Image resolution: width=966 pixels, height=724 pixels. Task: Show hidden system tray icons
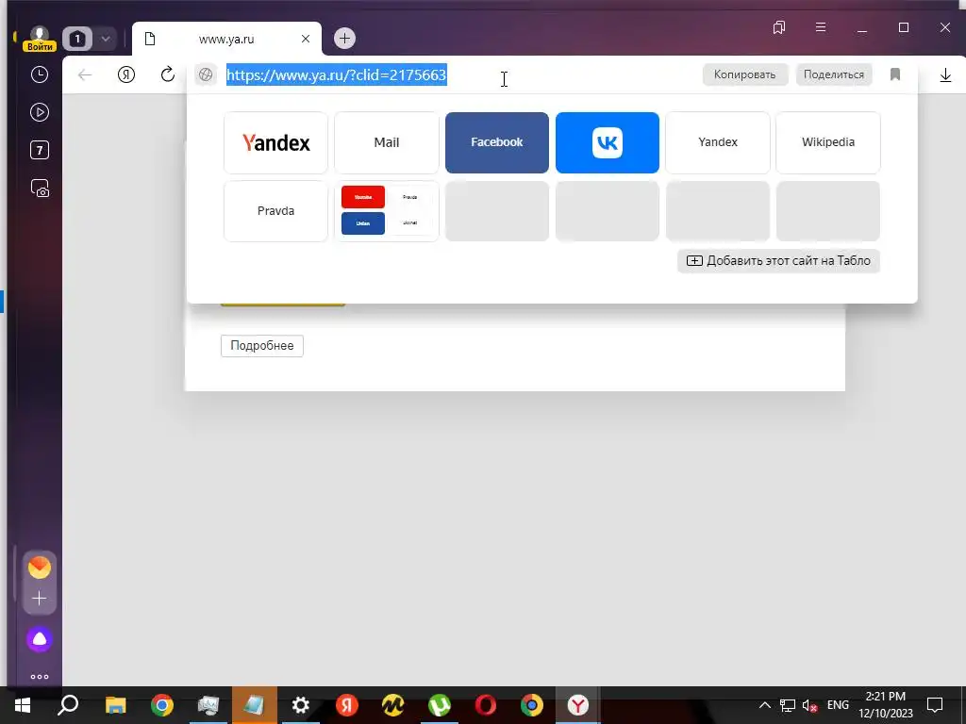point(764,705)
